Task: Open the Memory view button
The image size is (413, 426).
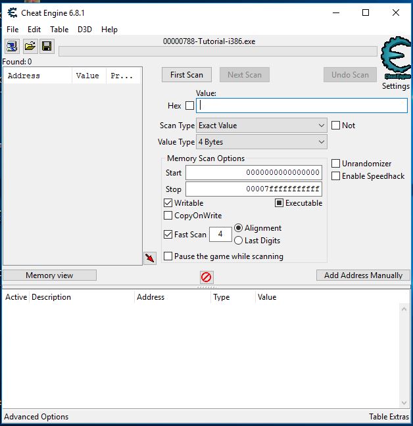Action: [49, 275]
